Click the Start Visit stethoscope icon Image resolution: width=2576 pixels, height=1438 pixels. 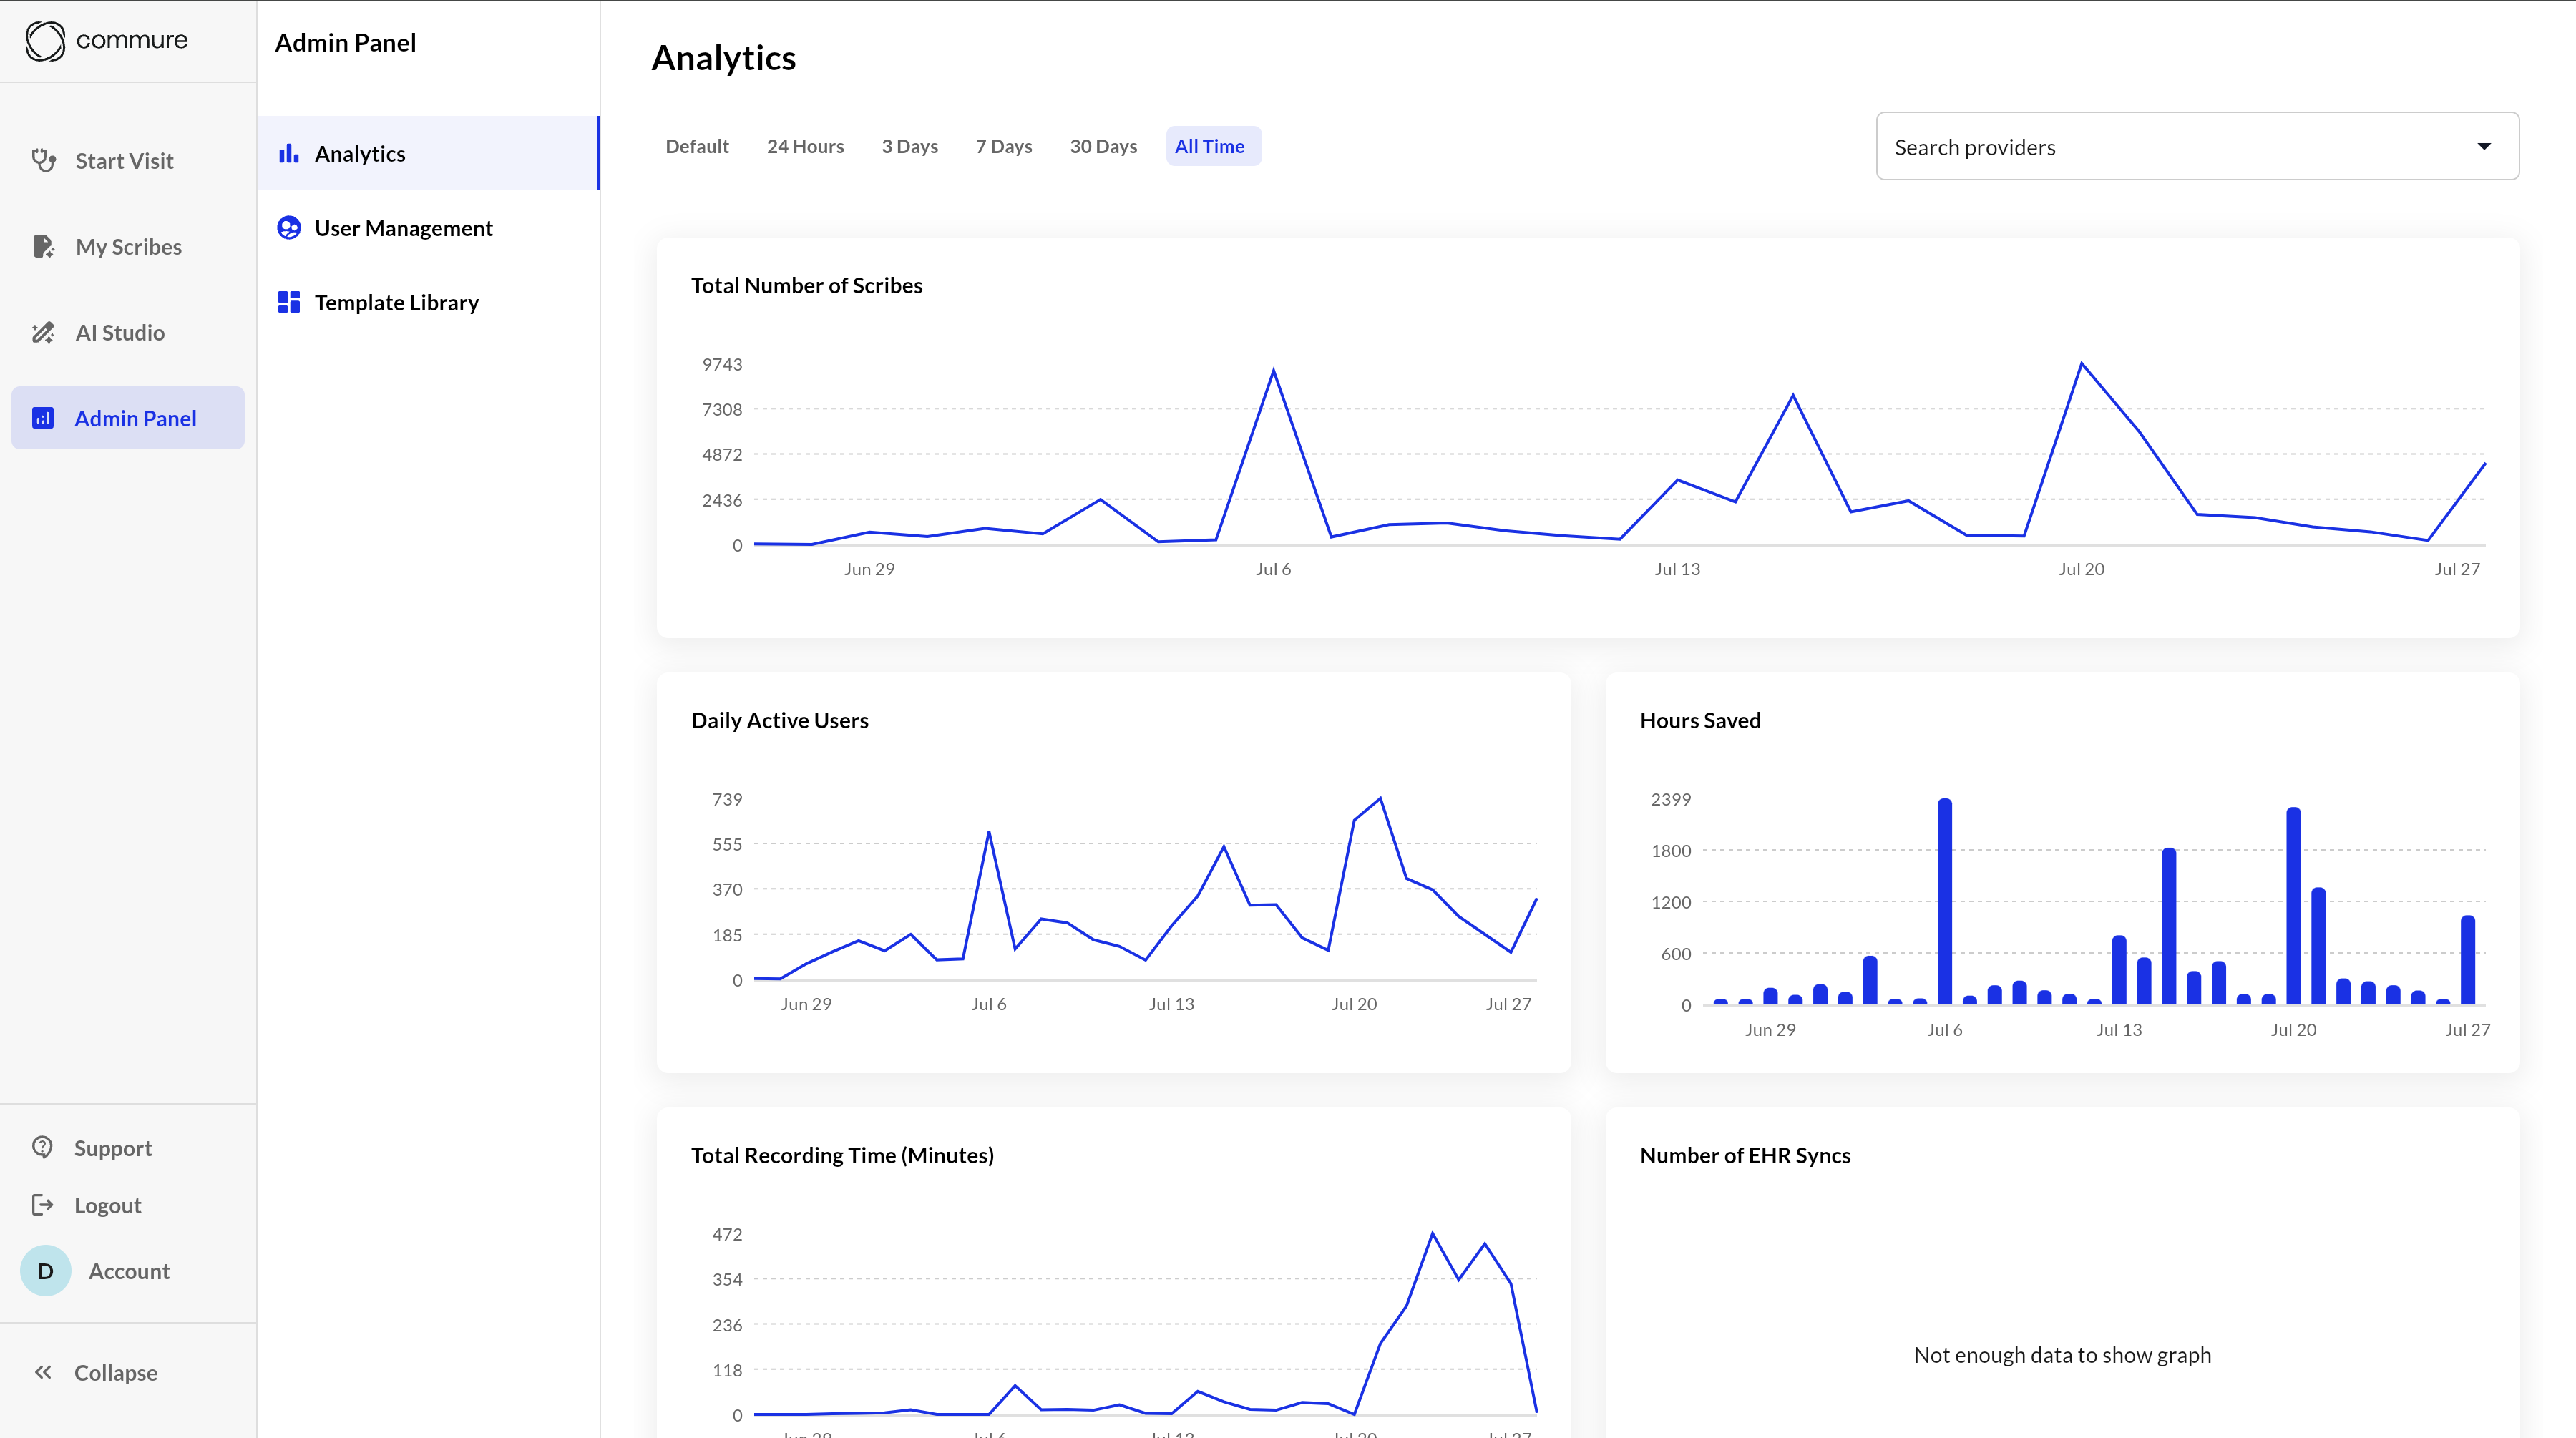[43, 160]
